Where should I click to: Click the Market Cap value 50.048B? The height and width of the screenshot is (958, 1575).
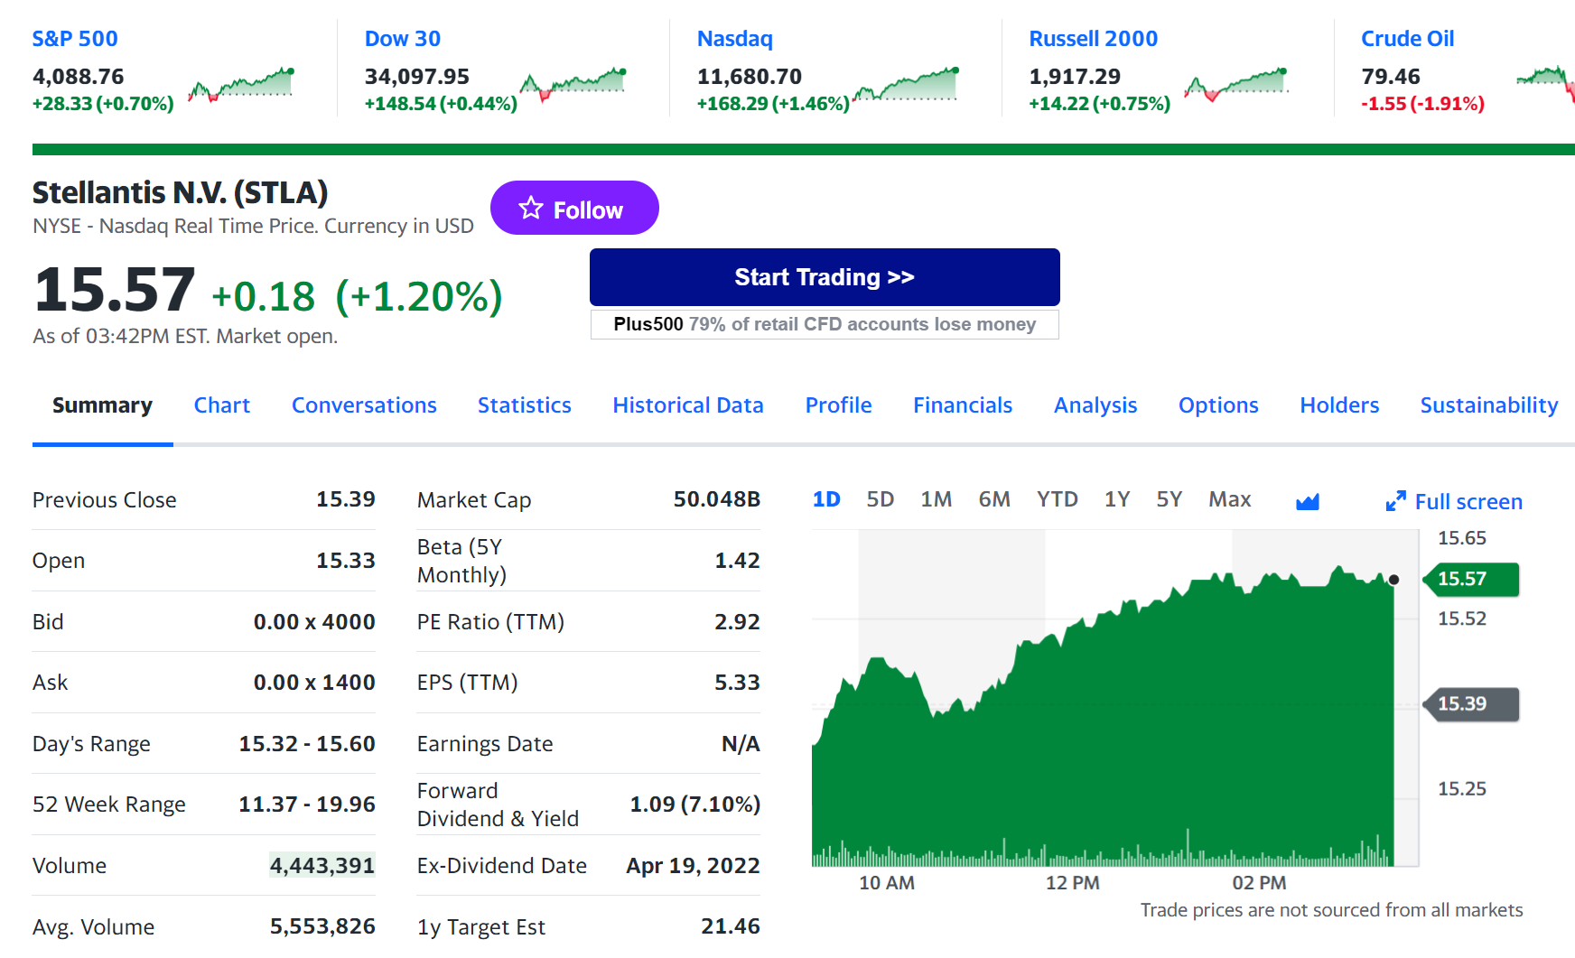716,499
